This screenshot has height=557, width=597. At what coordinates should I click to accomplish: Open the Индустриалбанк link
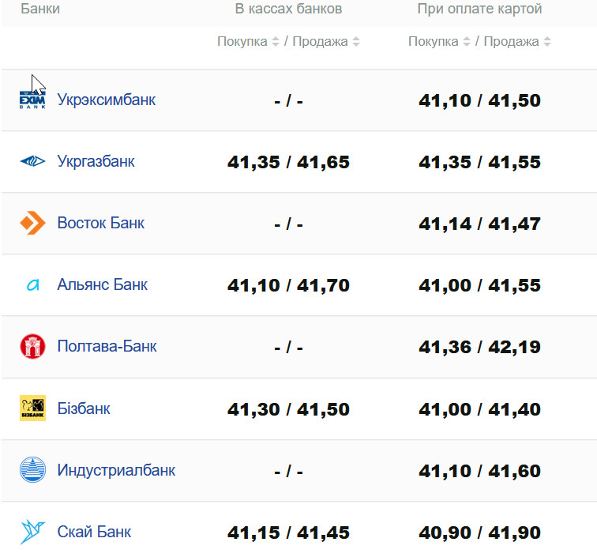[116, 470]
